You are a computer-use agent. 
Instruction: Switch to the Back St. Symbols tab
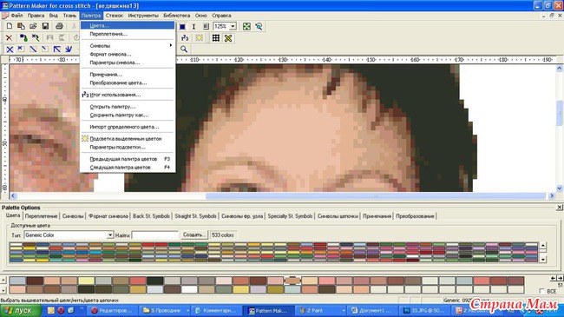151,216
